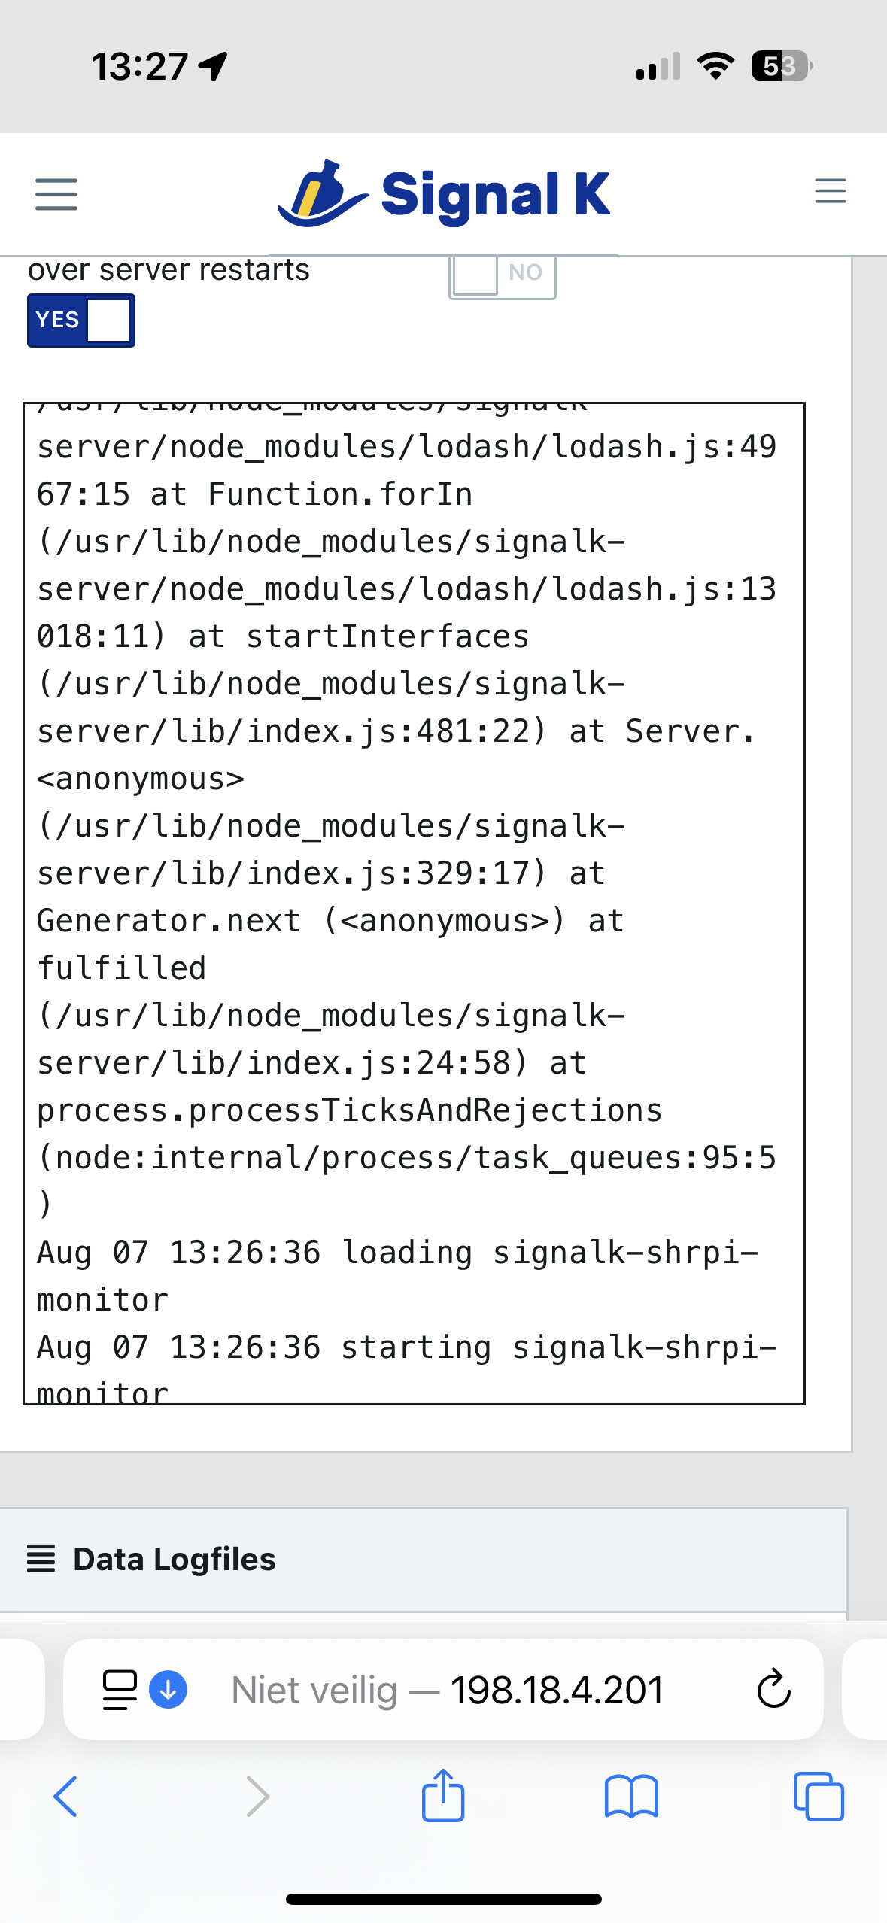
Task: Tap the status bar clock 13:27
Action: (139, 67)
